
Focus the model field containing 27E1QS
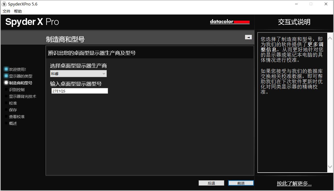79,91
